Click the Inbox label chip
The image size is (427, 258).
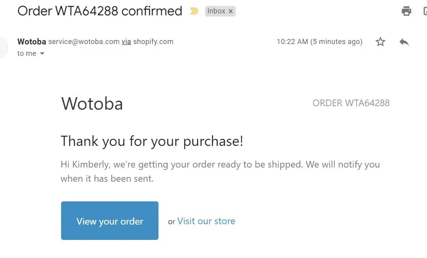coord(216,11)
